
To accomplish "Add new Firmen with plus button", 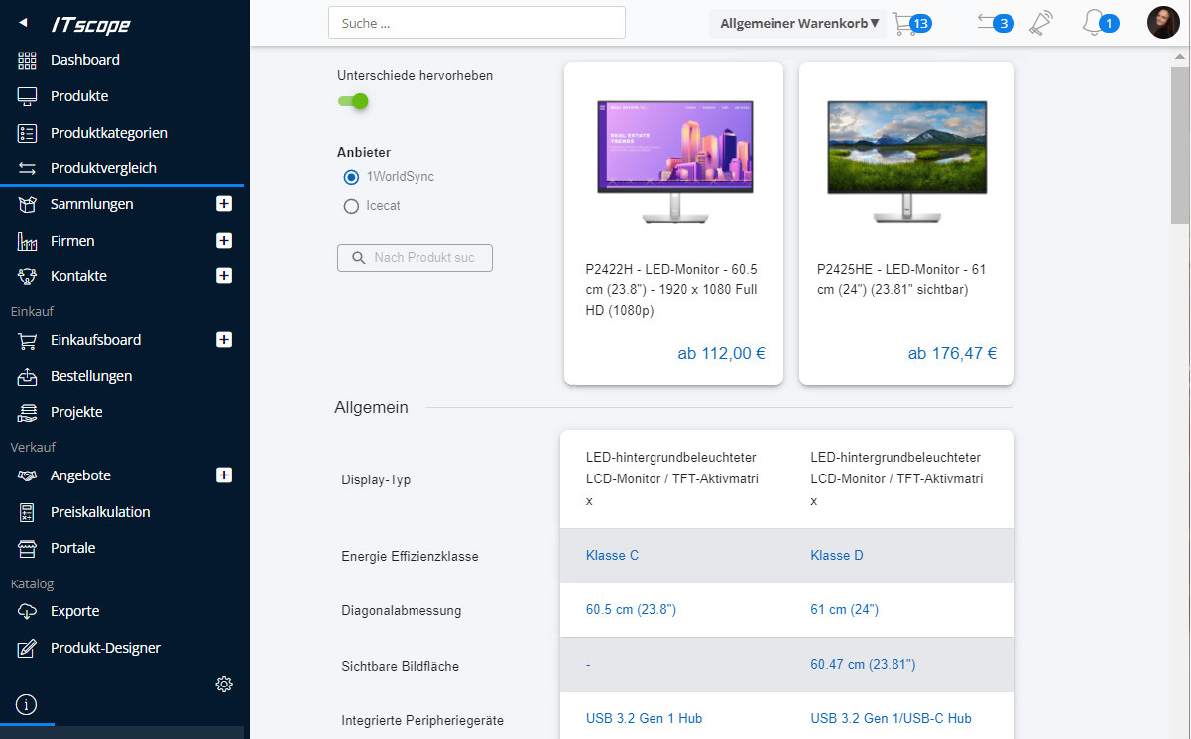I will point(224,241).
